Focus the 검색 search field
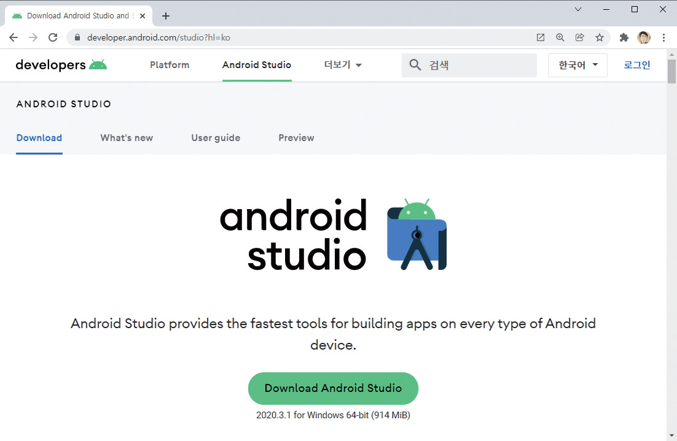Screen dimensions: 677x441 click(469, 65)
